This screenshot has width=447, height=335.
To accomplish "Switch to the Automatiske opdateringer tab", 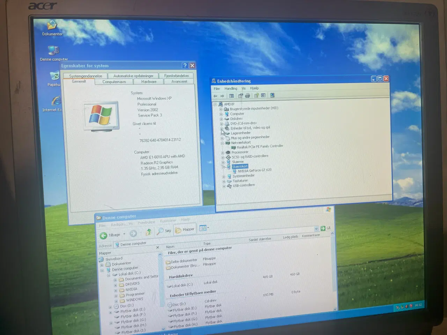I will point(133,76).
